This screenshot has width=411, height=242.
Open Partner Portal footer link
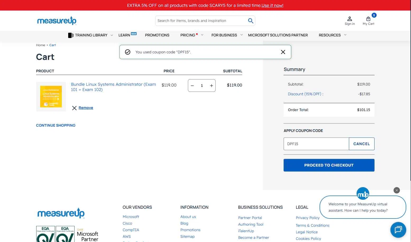(x=250, y=218)
